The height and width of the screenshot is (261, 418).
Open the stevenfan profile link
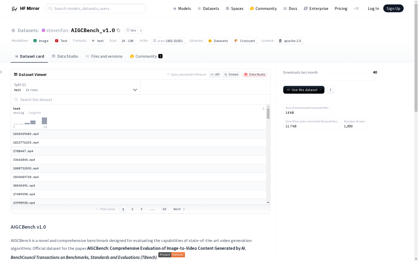pyautogui.click(x=57, y=30)
